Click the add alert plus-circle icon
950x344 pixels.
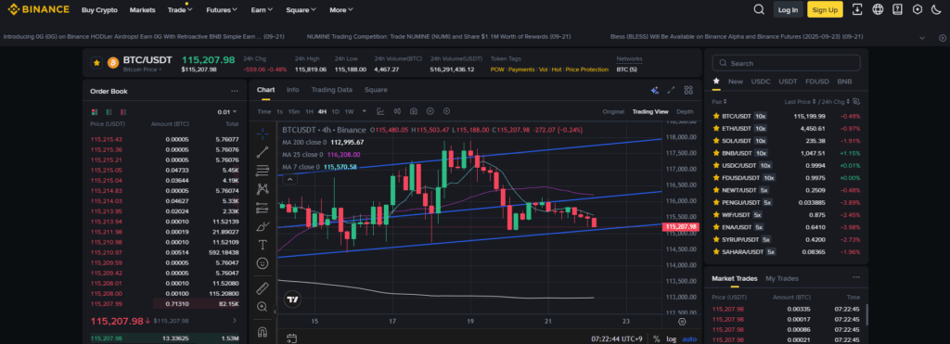click(x=430, y=111)
